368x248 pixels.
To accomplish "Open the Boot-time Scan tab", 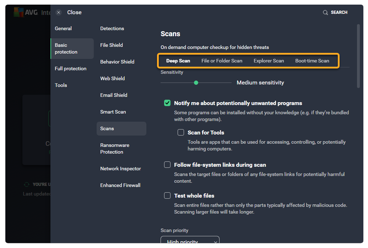I will pos(312,61).
